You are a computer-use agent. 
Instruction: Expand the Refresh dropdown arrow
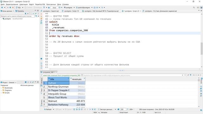53,110
